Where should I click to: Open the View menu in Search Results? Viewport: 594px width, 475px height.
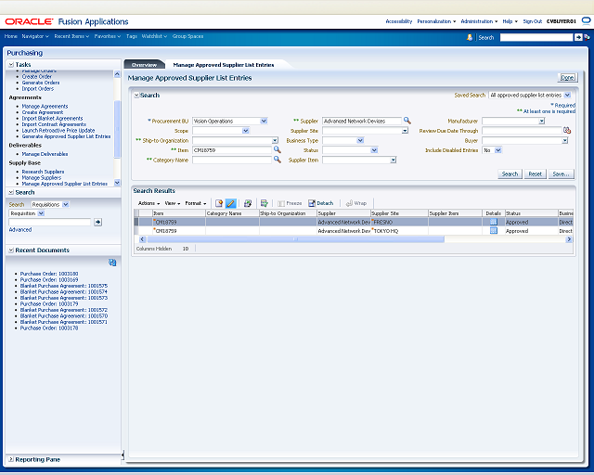coord(173,203)
